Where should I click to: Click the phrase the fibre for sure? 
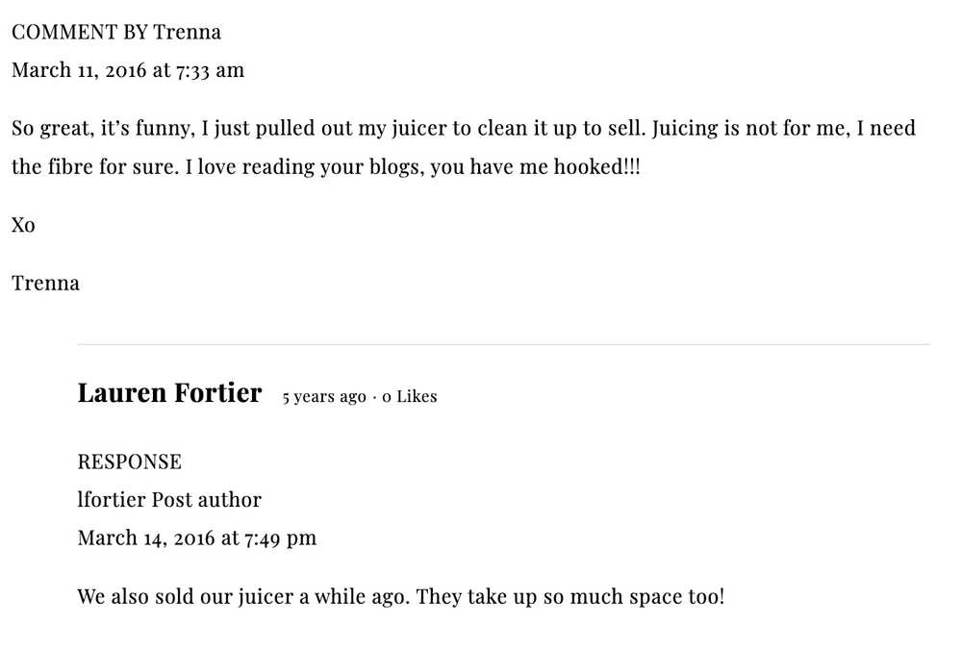(95, 167)
